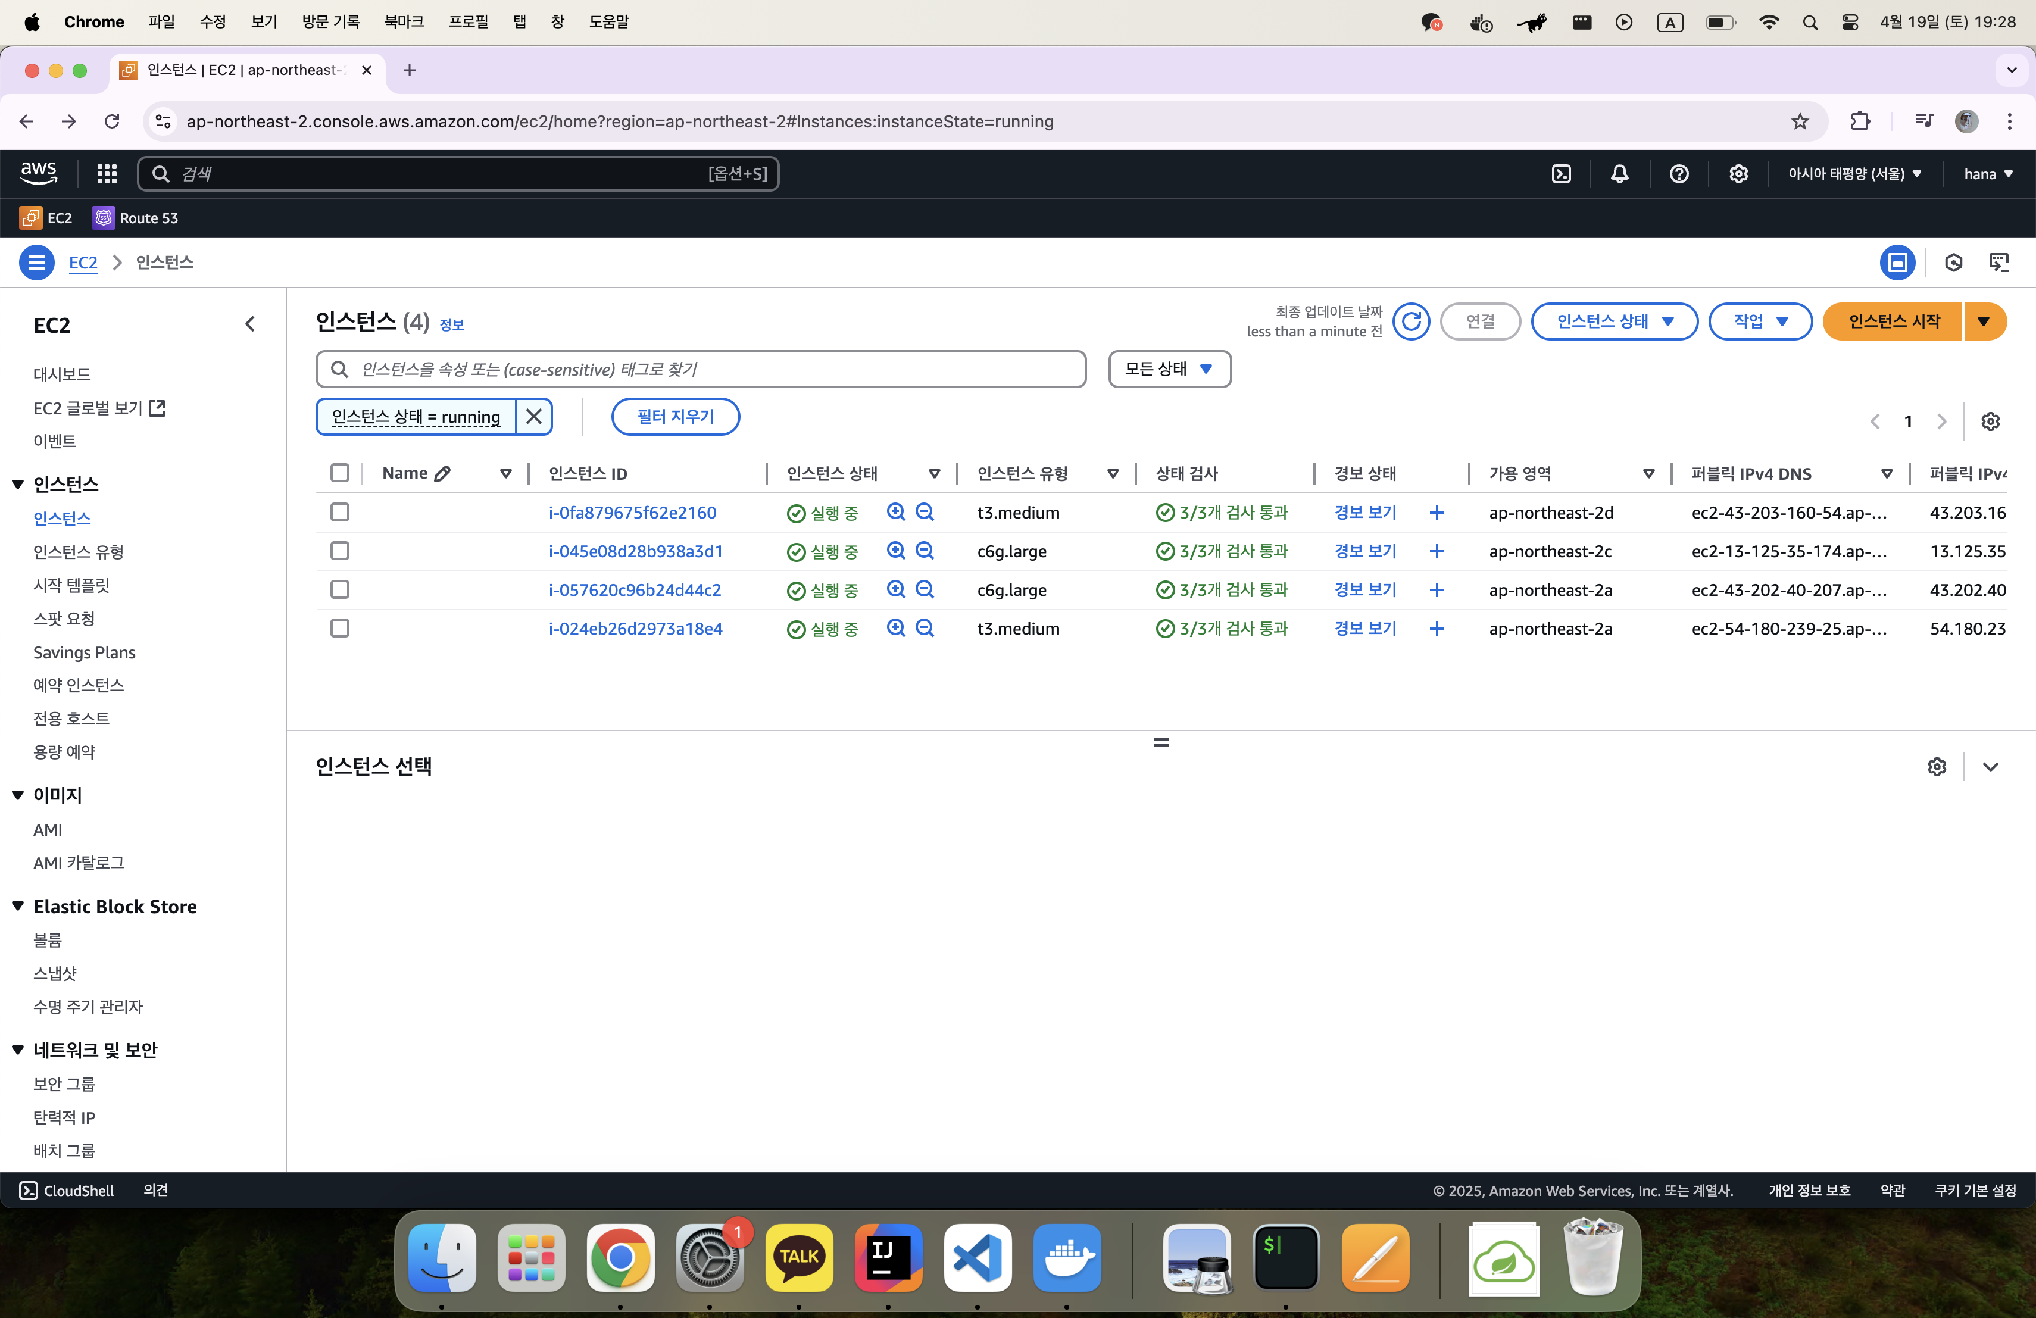Open the 파일 menu in the menu bar
The height and width of the screenshot is (1318, 2036).
(x=162, y=22)
